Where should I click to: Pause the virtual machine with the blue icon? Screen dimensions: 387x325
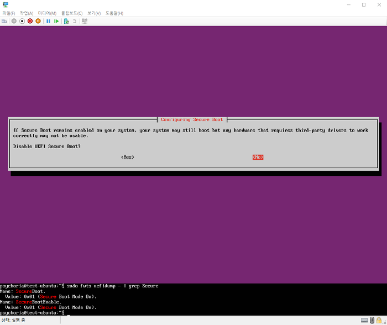click(x=49, y=21)
